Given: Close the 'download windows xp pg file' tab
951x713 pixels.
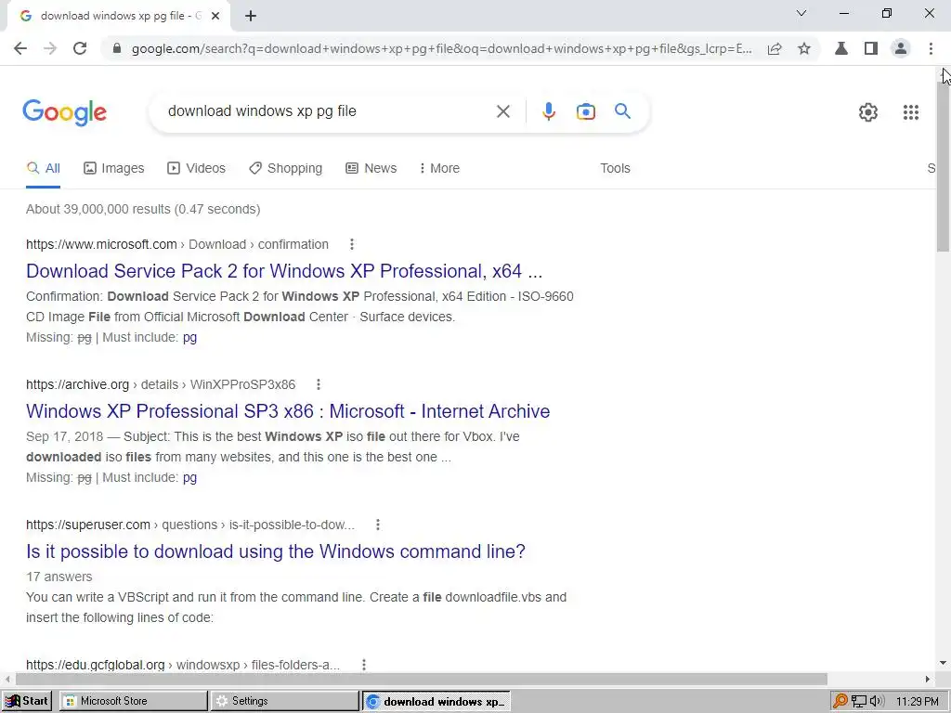Looking at the screenshot, I should pos(215,17).
